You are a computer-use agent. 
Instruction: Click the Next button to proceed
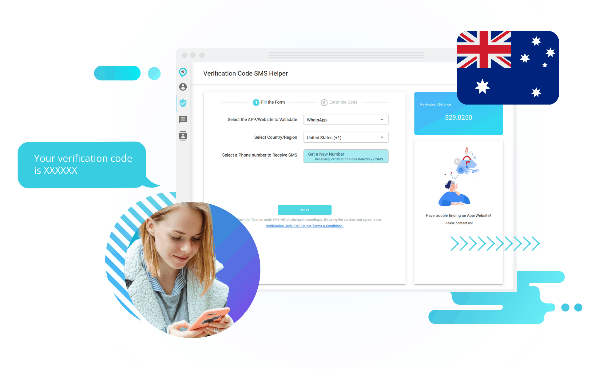coord(304,209)
